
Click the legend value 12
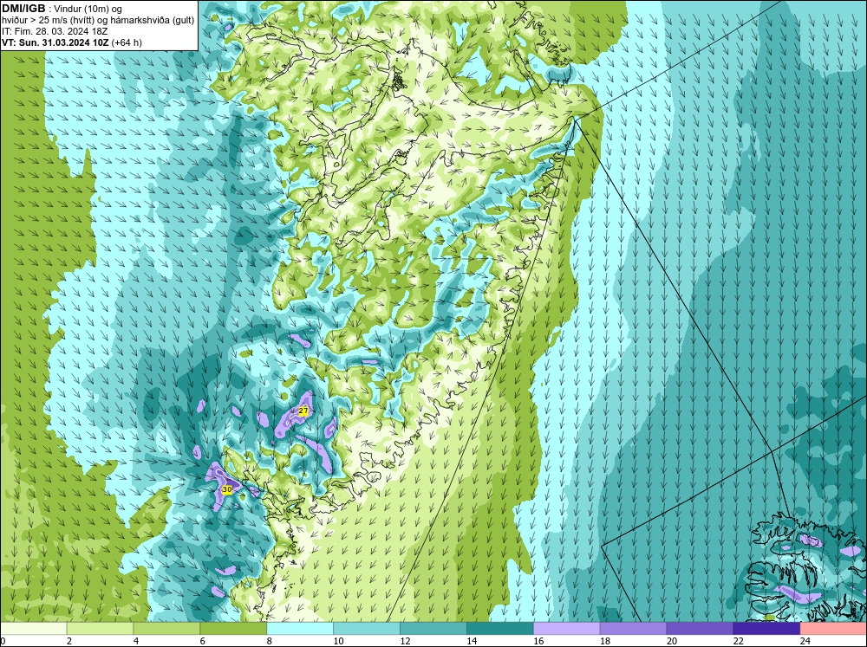coord(405,641)
